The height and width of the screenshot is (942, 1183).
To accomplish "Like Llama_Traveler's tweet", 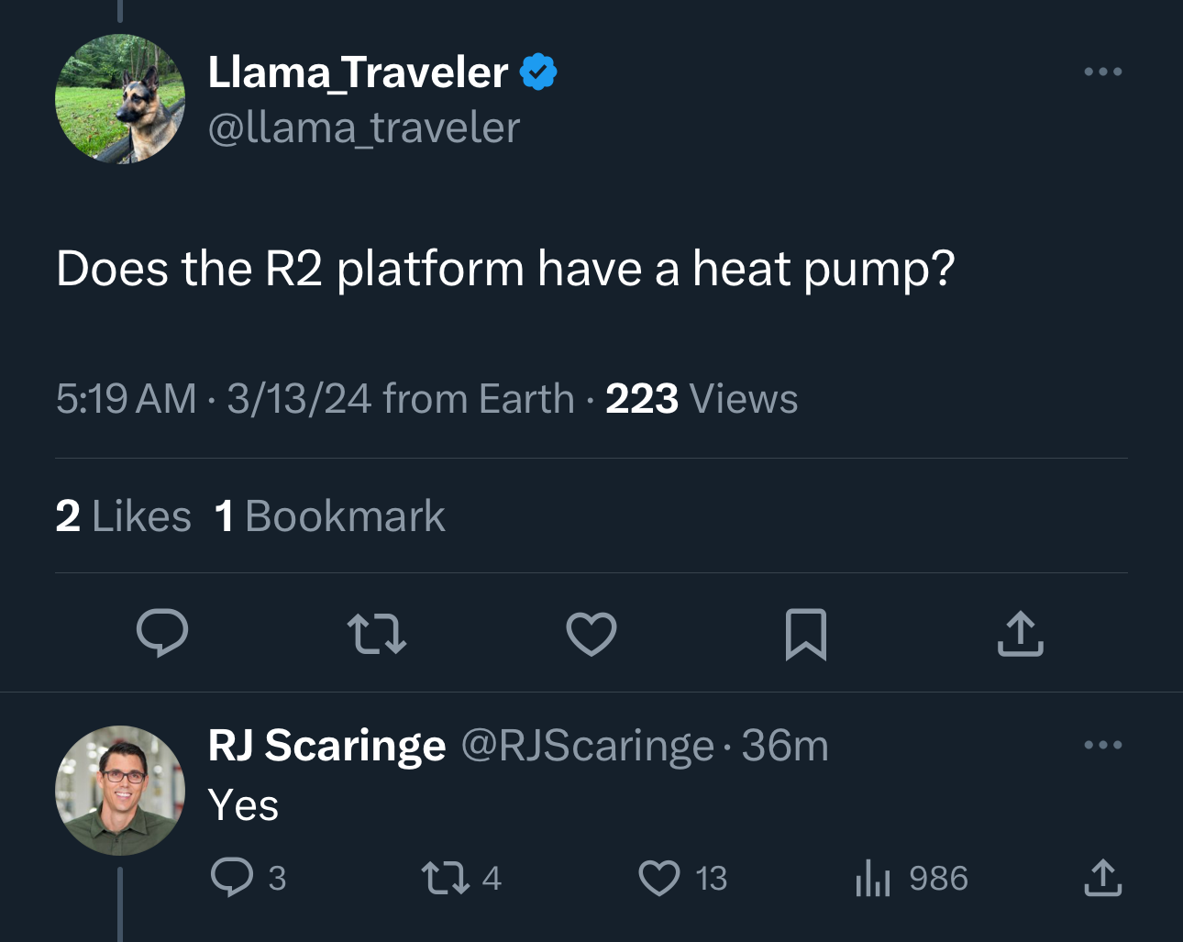I will (x=591, y=632).
